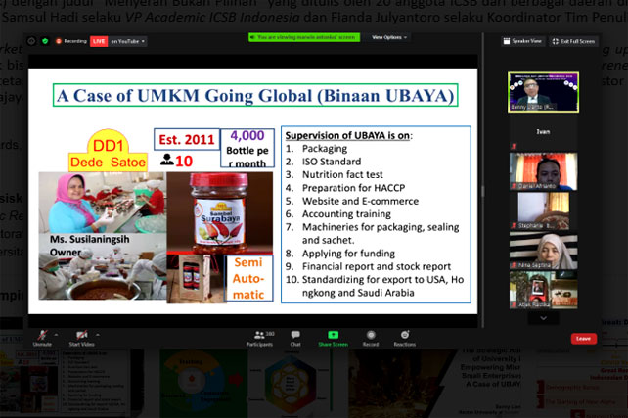Viewport: 628px width, 418px height.
Task: Open audio options caret beside Unmute
Action: click(56, 335)
